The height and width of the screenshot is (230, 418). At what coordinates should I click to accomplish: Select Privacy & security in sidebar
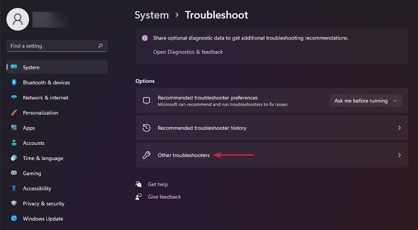pyautogui.click(x=44, y=203)
